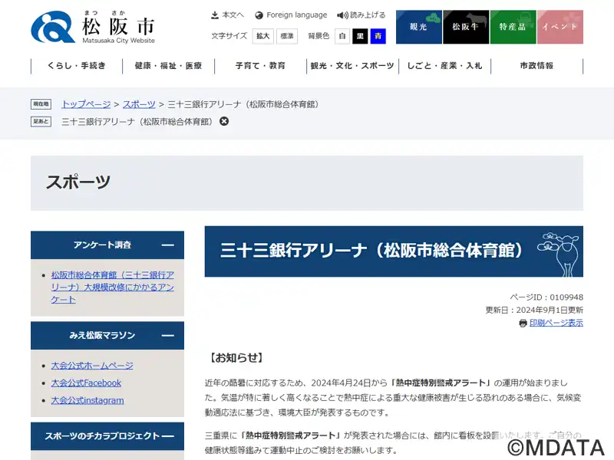Collapse the みえ松阪マラソン sidebar section
The height and width of the screenshot is (460, 614).
point(167,336)
